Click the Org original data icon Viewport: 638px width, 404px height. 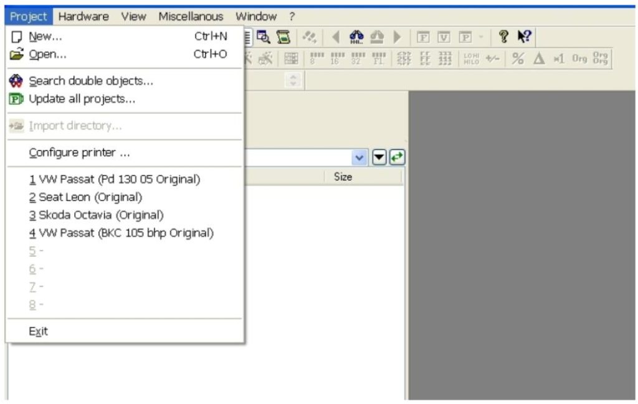tap(580, 59)
